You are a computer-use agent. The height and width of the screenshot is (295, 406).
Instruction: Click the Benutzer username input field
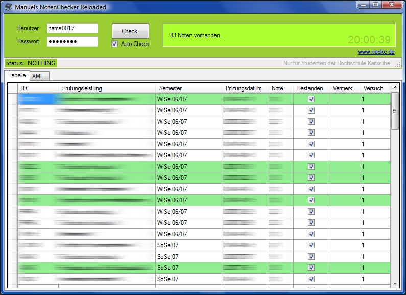click(72, 28)
